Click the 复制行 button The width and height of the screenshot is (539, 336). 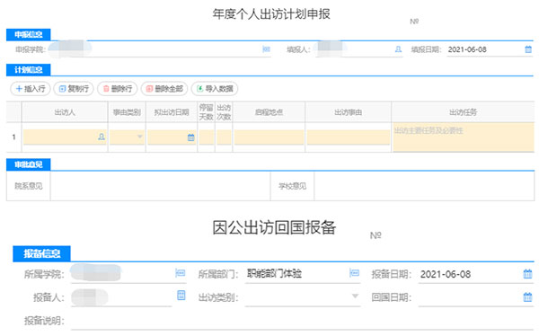tap(74, 89)
